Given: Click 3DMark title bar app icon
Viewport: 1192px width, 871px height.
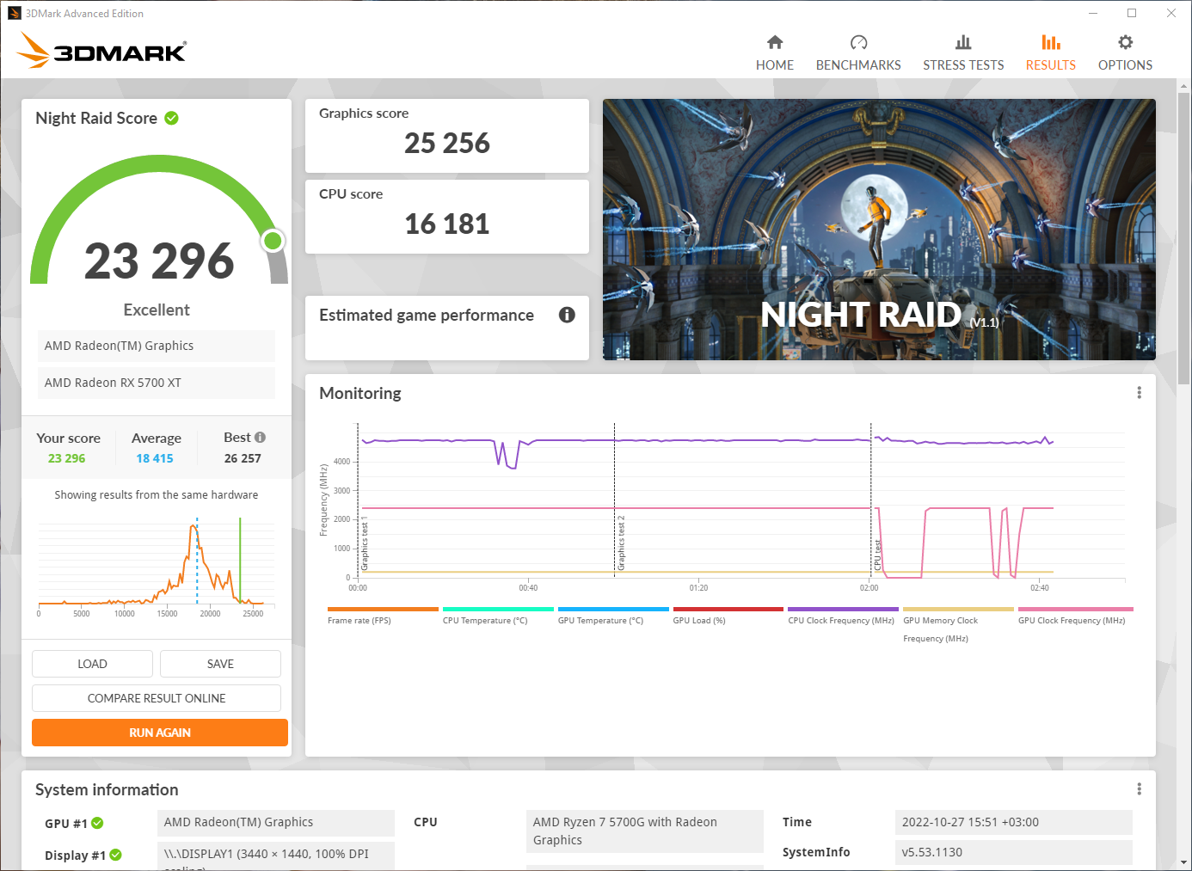Looking at the screenshot, I should (15, 13).
